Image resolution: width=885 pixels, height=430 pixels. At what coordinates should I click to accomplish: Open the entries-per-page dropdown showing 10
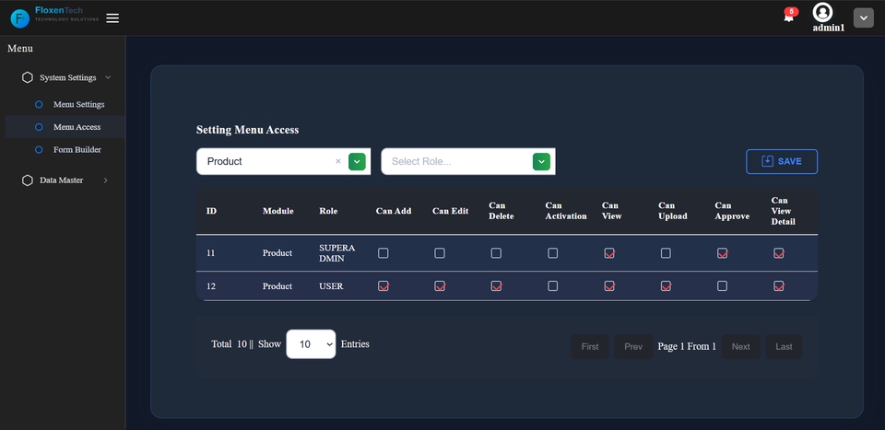(x=311, y=344)
